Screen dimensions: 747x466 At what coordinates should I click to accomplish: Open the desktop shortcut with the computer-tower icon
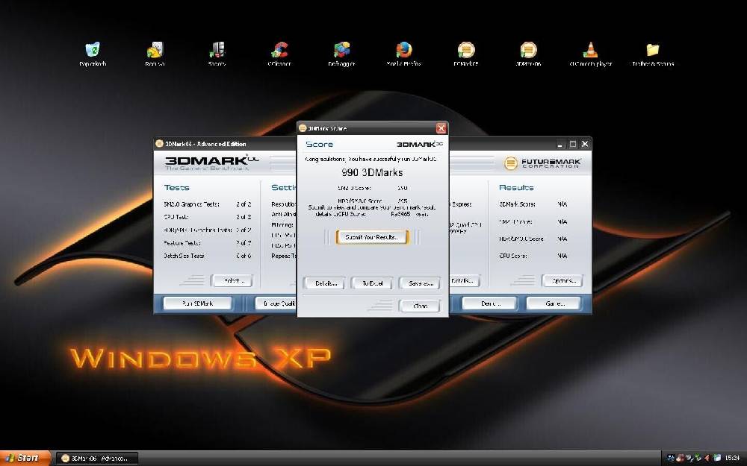pyautogui.click(x=217, y=53)
